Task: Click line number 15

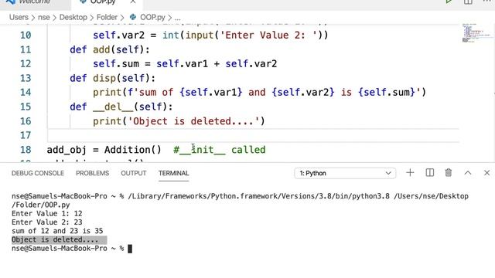Action: tap(26, 107)
